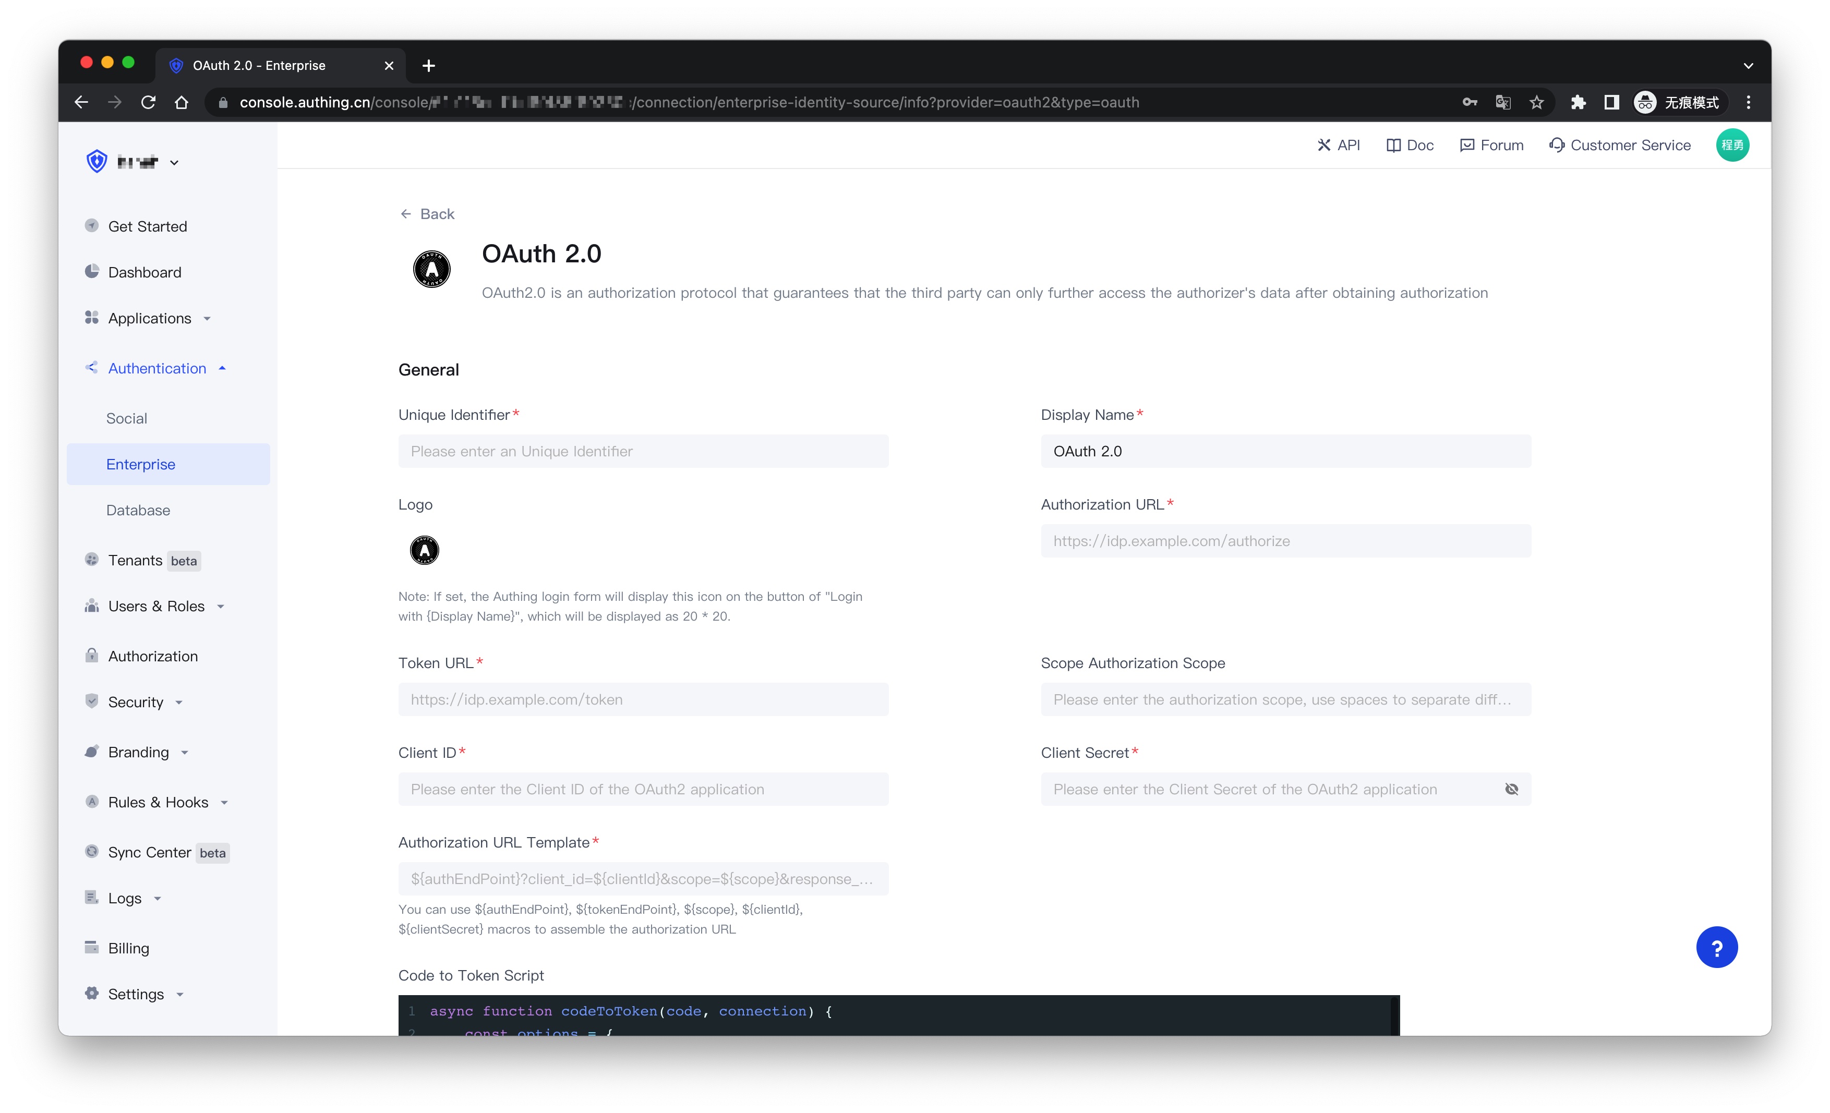1830x1113 pixels.
Task: Click the translate page icon in address bar
Action: pyautogui.click(x=1502, y=102)
